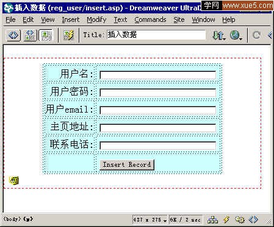Switch to Code and Design split view

tap(30, 35)
